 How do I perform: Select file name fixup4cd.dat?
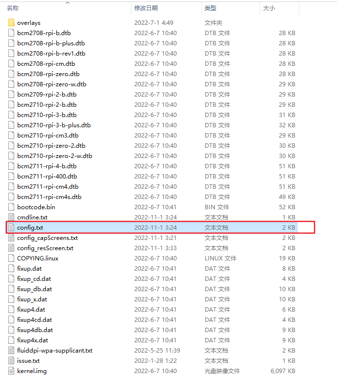[34, 319]
